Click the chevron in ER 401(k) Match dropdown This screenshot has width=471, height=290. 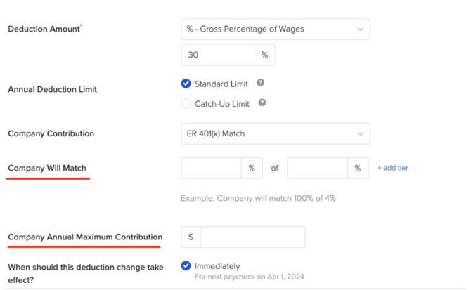[360, 133]
